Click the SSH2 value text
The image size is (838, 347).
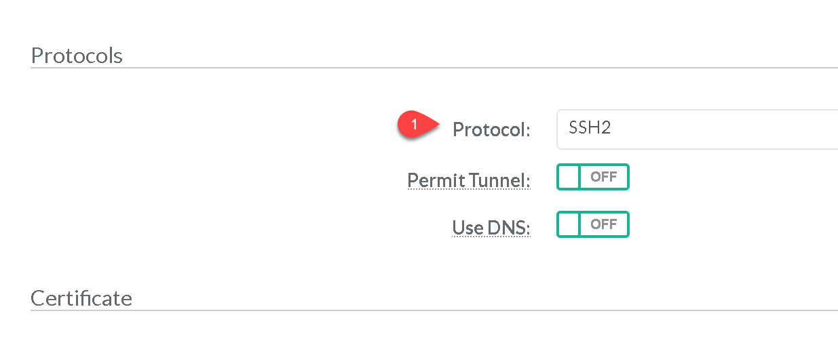(x=590, y=128)
